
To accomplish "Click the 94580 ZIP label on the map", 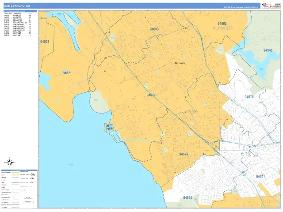I will 187,197.
